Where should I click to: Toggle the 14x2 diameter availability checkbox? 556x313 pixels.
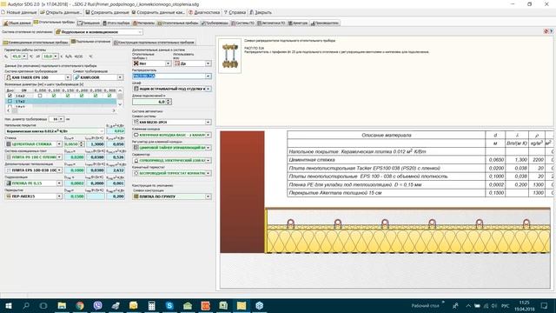10,96
